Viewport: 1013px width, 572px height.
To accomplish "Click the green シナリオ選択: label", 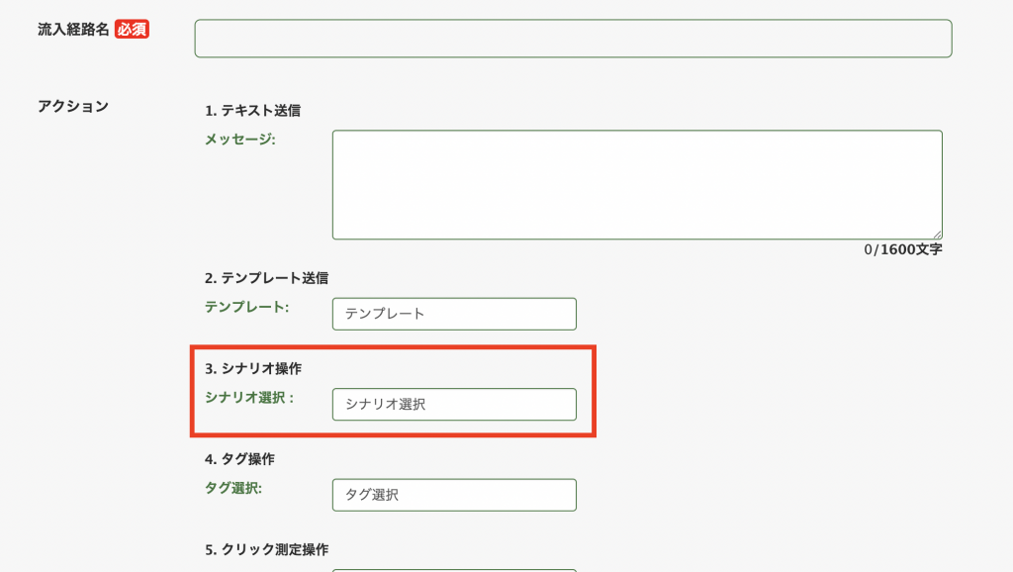I will click(249, 398).
